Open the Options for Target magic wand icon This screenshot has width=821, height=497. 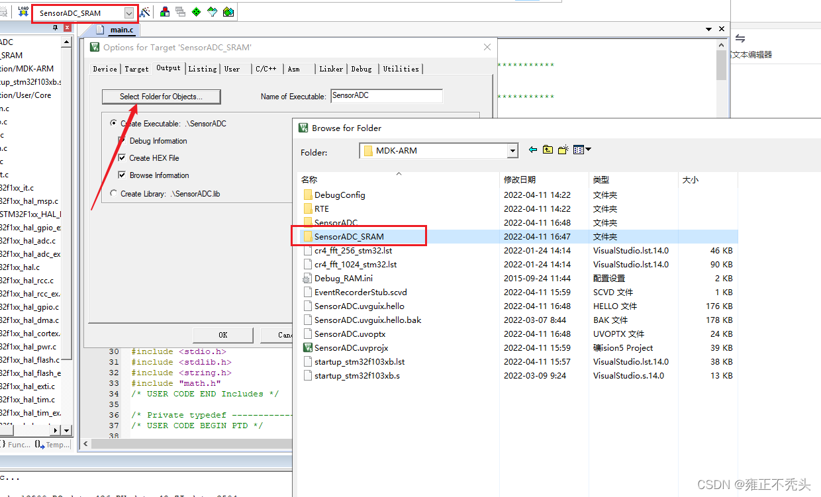[x=145, y=12]
